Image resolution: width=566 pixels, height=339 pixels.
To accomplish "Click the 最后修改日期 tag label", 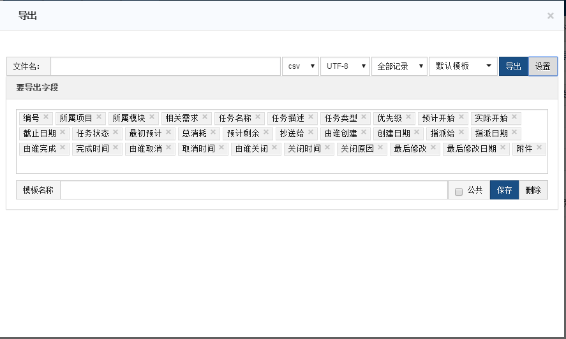I will coord(472,148).
